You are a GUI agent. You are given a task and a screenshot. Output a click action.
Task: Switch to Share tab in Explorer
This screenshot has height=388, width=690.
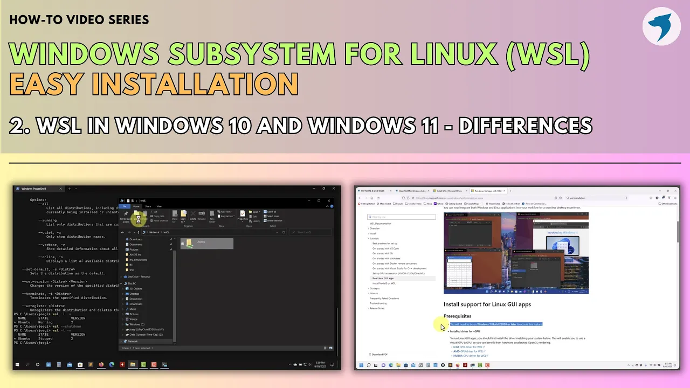[x=148, y=206]
